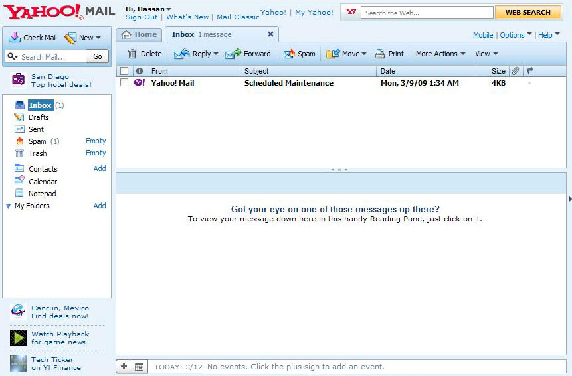Click the Calendar icon in sidebar

pos(19,180)
